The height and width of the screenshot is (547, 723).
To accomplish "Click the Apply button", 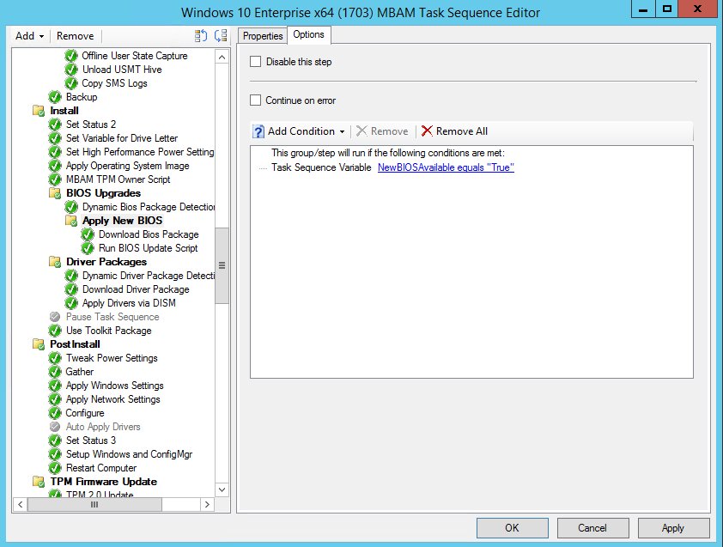I will 673,528.
